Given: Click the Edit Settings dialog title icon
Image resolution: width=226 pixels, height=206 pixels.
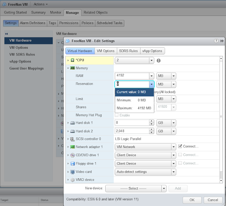Looking at the screenshot, I should point(67,41).
